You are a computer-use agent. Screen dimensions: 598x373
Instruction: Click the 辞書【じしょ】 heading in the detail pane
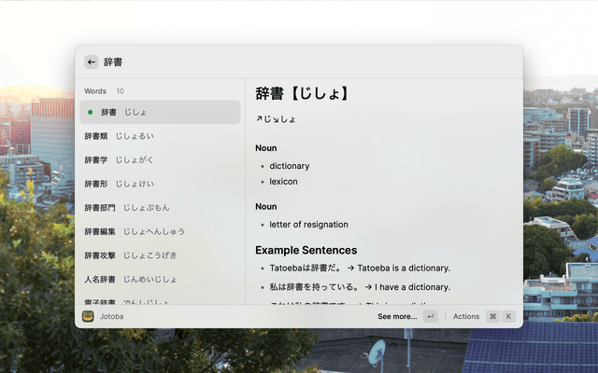(x=302, y=93)
